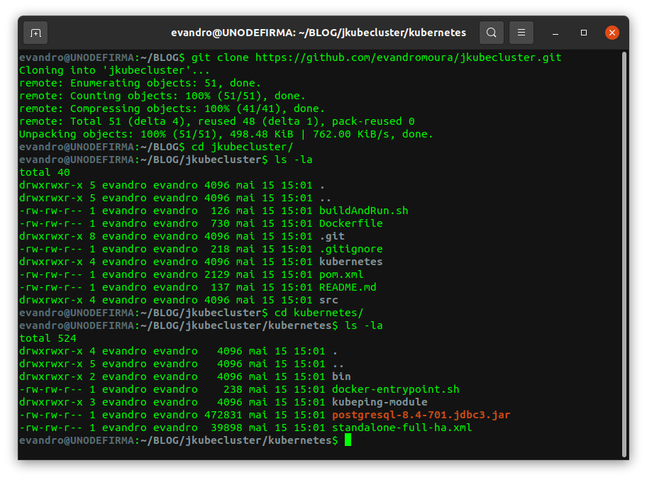The width and height of the screenshot is (647, 480).
Task: Click 'remote: Compressing objects' line
Action: (x=172, y=108)
